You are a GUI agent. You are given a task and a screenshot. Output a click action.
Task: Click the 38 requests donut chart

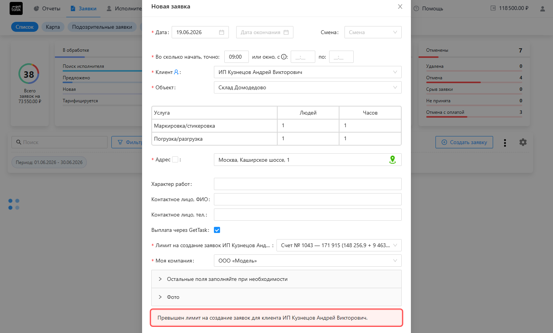(29, 74)
